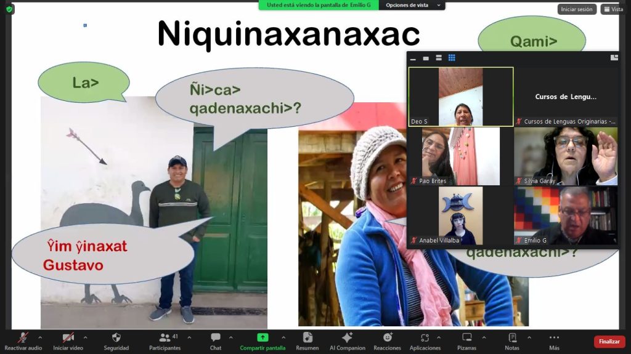This screenshot has height=354, width=631.
Task: Open Reacciones emoji menu
Action: (387, 338)
